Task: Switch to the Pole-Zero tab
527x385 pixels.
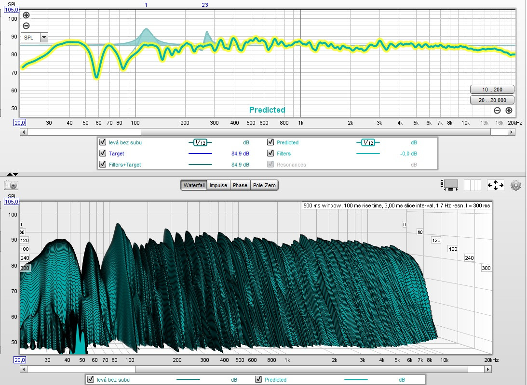Action: pos(264,185)
